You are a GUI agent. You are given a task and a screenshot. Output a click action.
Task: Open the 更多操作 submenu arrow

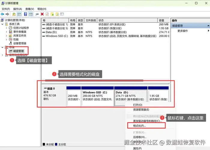[208, 31]
